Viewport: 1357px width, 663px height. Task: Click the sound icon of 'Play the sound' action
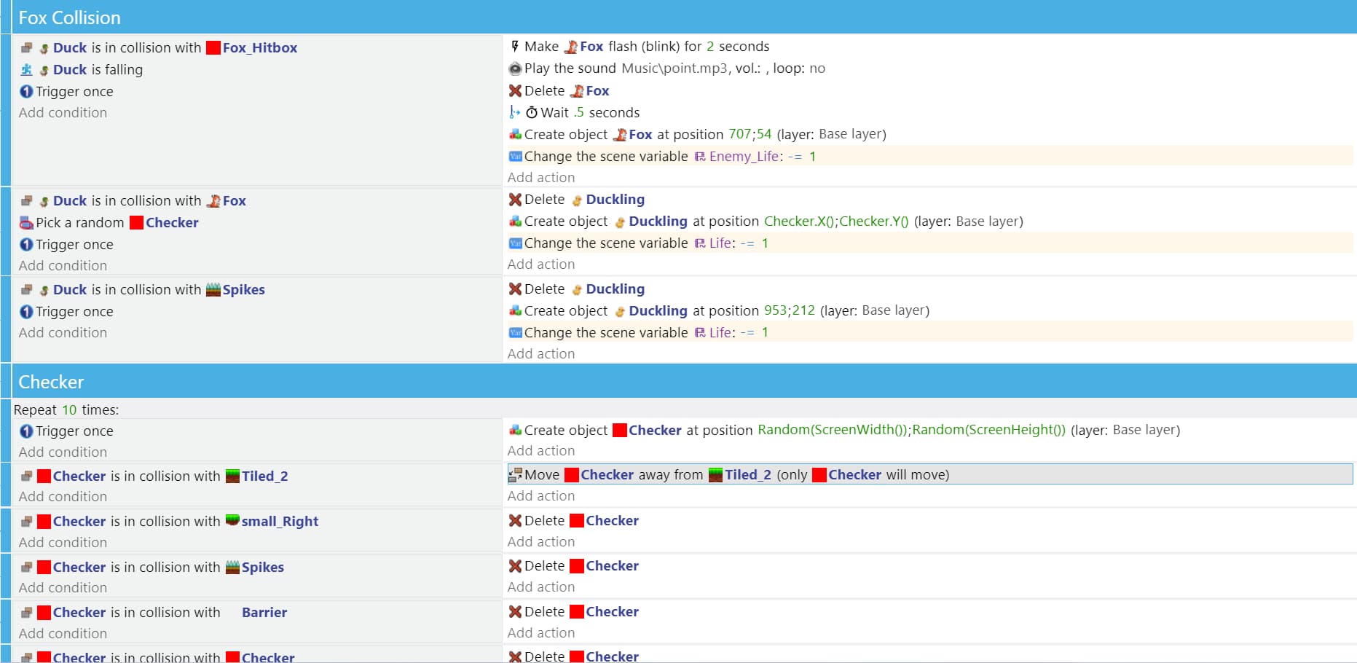[515, 68]
